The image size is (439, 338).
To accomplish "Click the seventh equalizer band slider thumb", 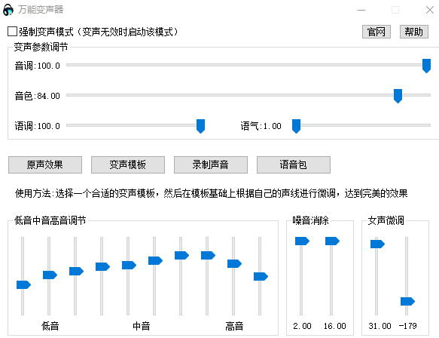I will (x=181, y=255).
